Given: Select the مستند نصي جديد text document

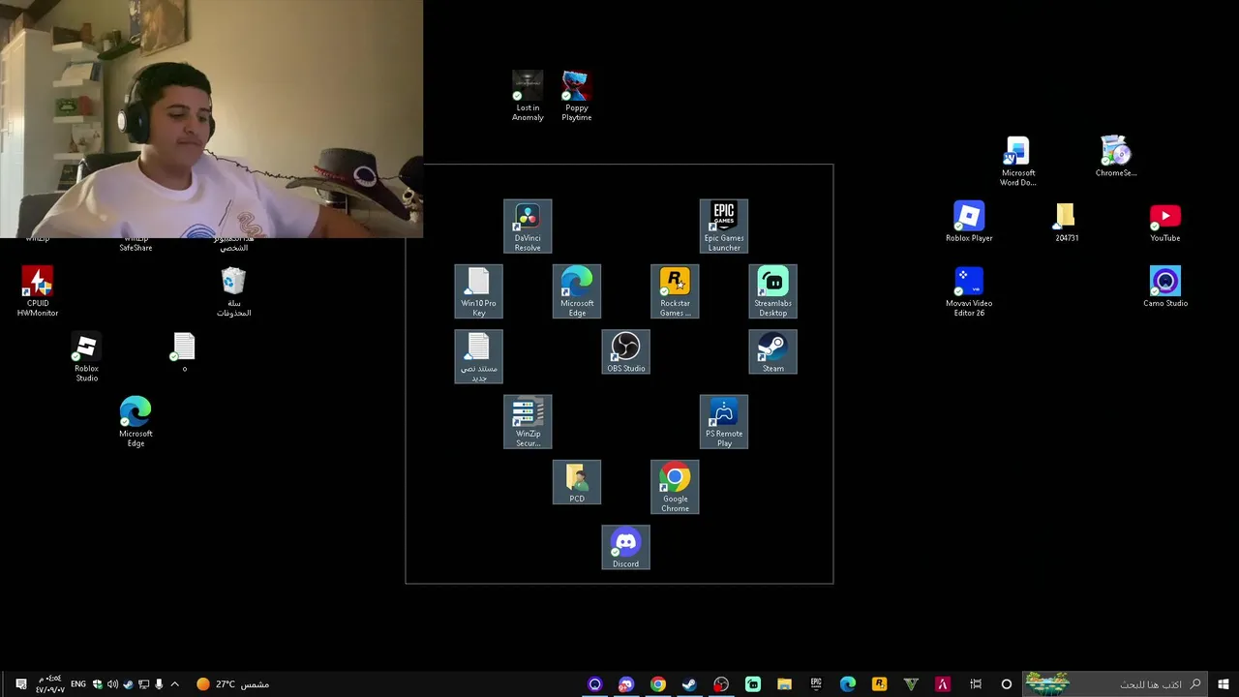Looking at the screenshot, I should coord(479,357).
